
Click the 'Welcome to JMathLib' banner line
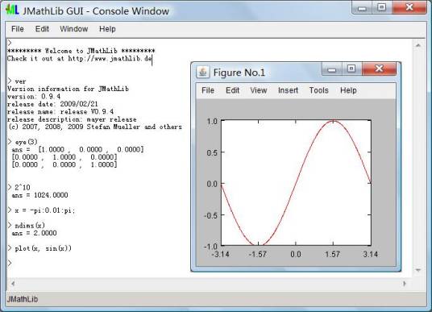click(x=81, y=51)
